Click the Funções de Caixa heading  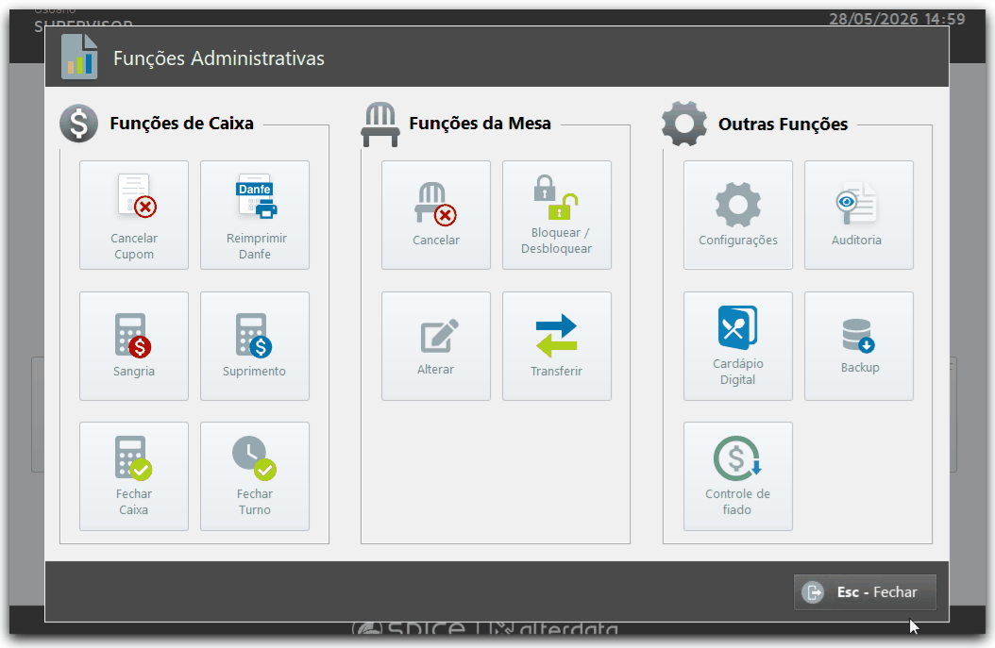pos(181,123)
